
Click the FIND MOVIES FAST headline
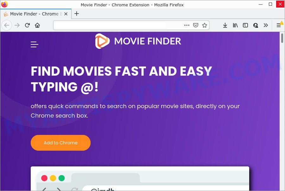point(121,79)
